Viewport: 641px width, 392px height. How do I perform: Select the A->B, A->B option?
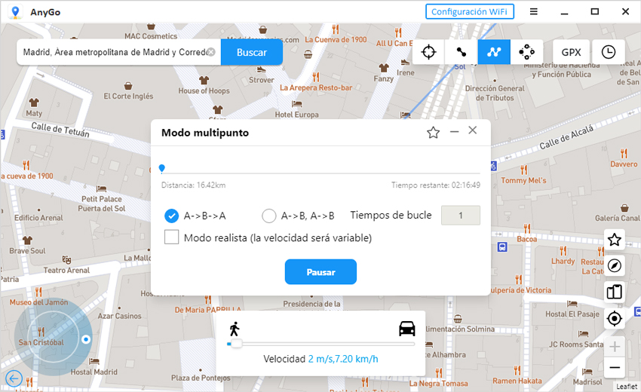coord(269,216)
